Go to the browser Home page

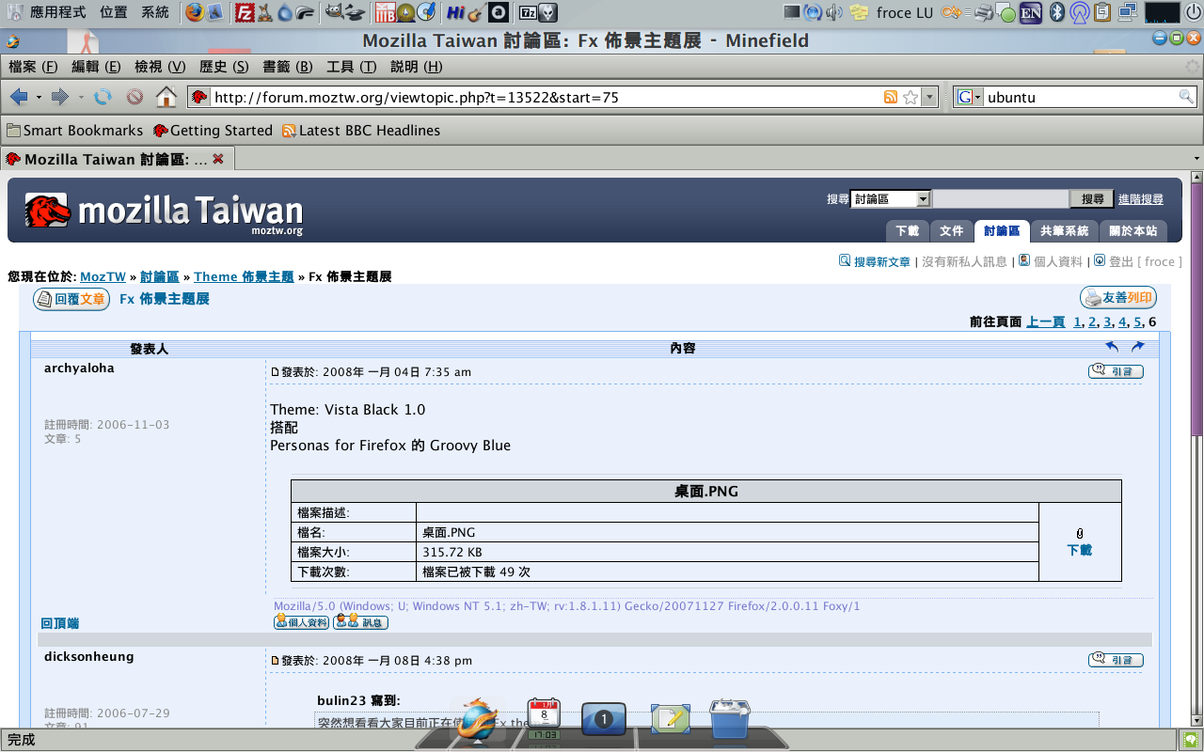click(x=166, y=97)
